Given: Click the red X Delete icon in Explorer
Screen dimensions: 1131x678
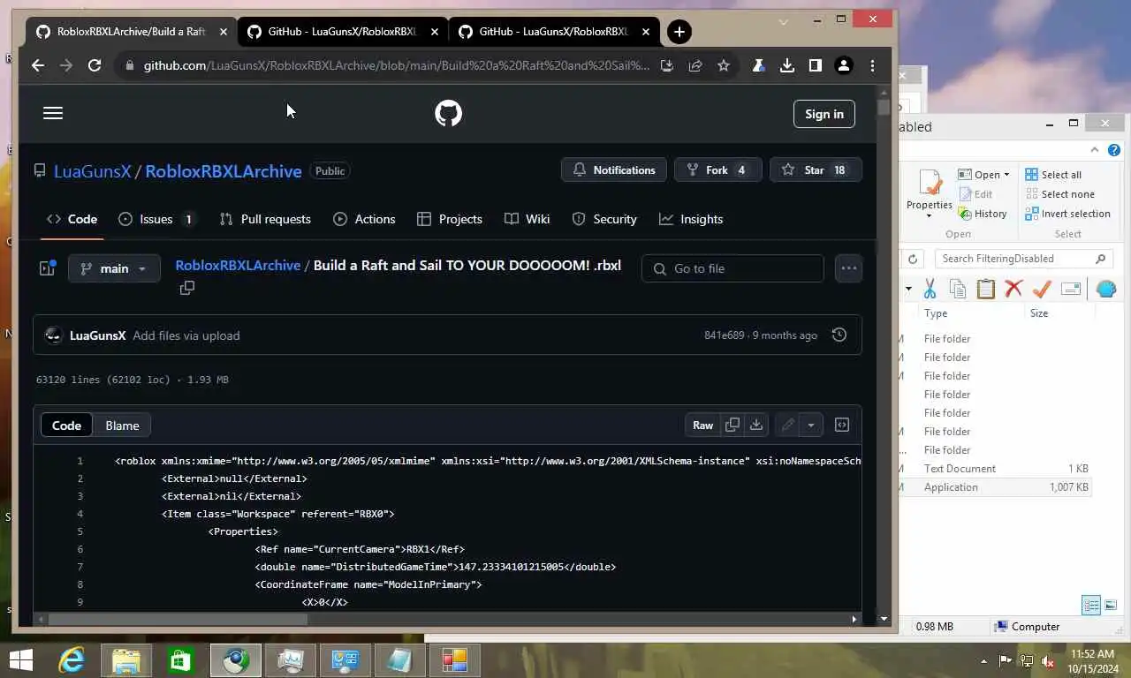Looking at the screenshot, I should (1013, 289).
